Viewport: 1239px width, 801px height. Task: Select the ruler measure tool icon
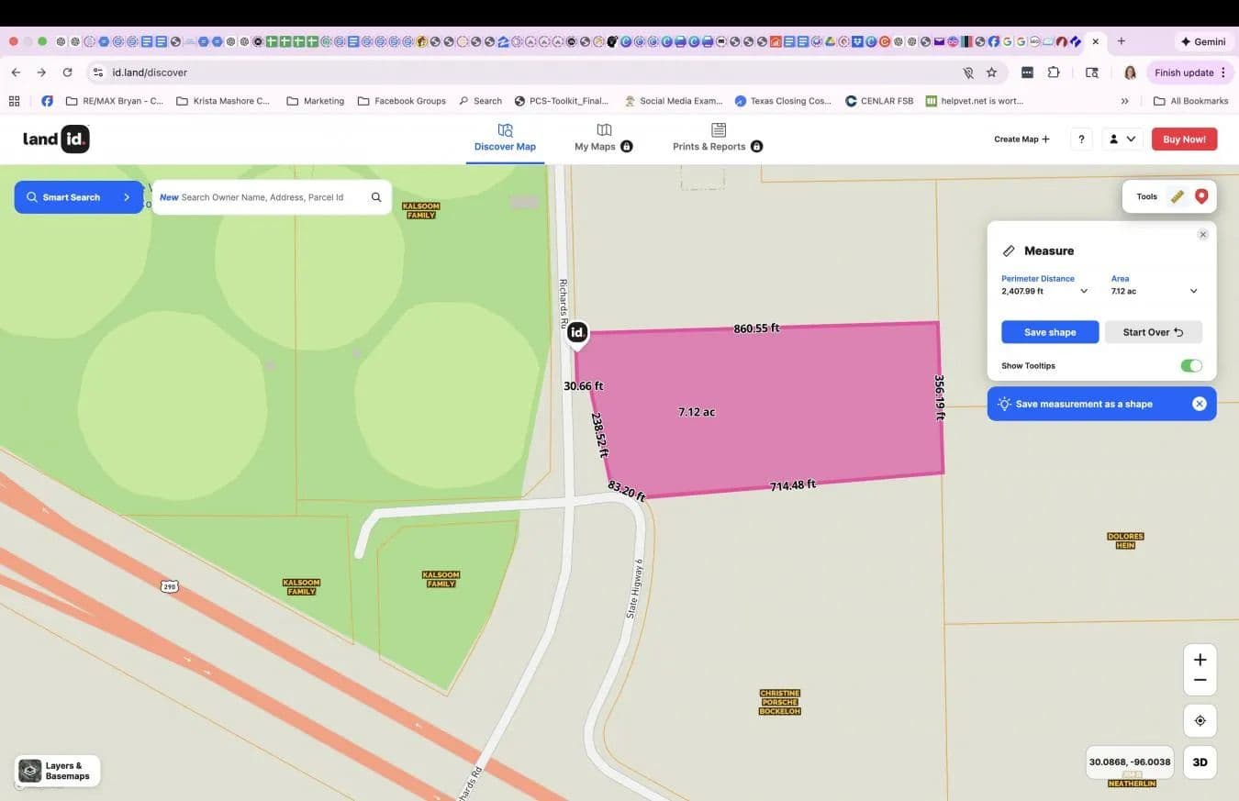1177,196
